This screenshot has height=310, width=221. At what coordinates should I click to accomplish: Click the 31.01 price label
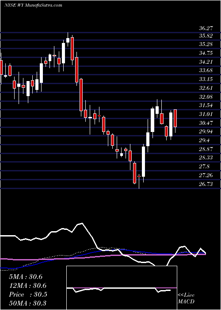tap(206, 114)
